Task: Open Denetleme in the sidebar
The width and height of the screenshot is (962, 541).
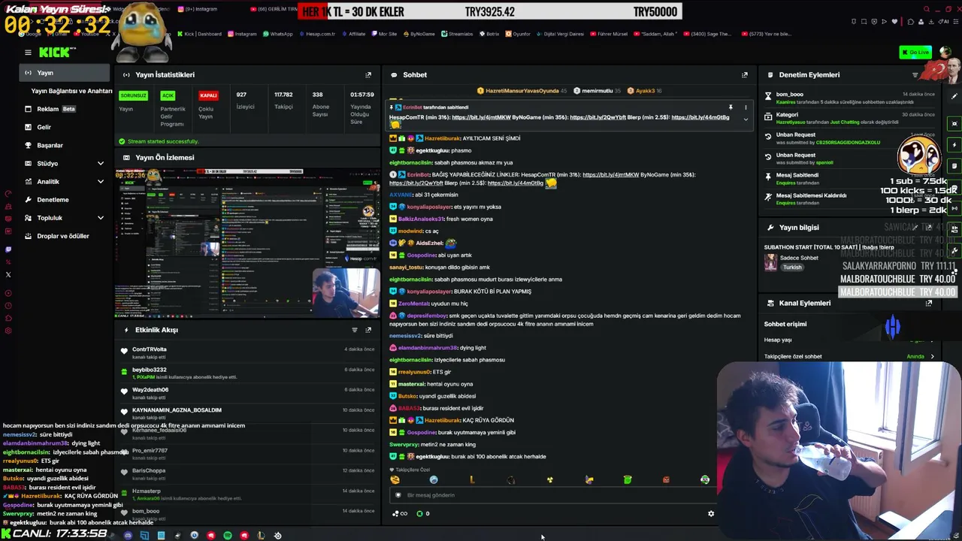Action: (x=53, y=200)
